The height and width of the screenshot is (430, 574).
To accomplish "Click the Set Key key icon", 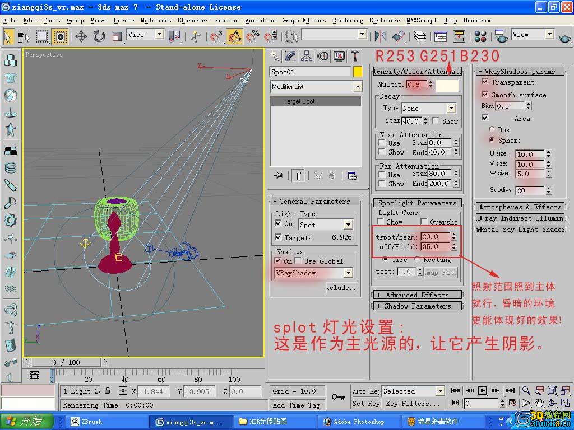I will (338, 397).
